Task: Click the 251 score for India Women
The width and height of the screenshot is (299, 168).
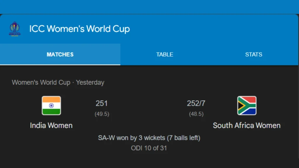Action: coord(102,103)
